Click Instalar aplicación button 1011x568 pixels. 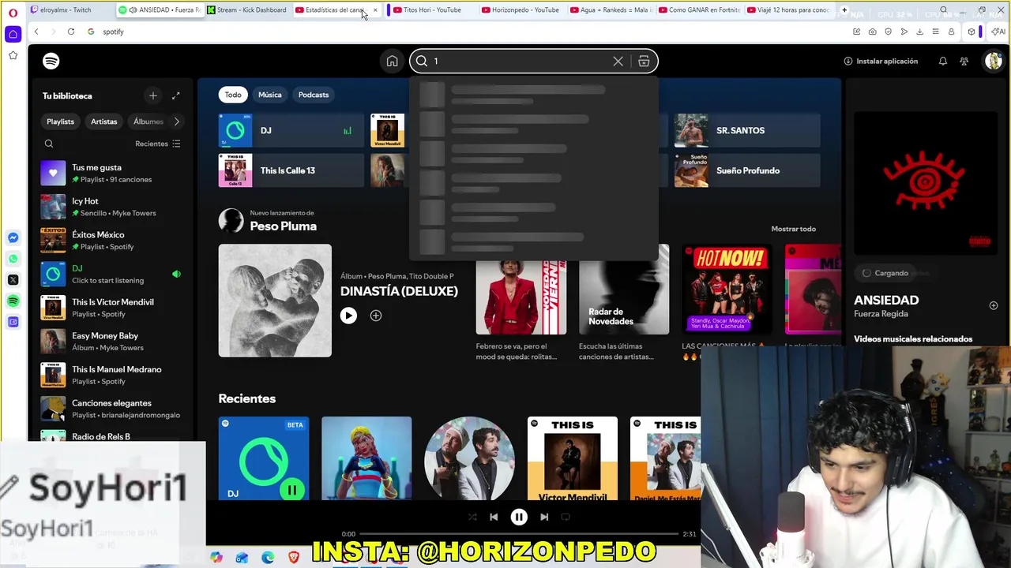tap(881, 61)
